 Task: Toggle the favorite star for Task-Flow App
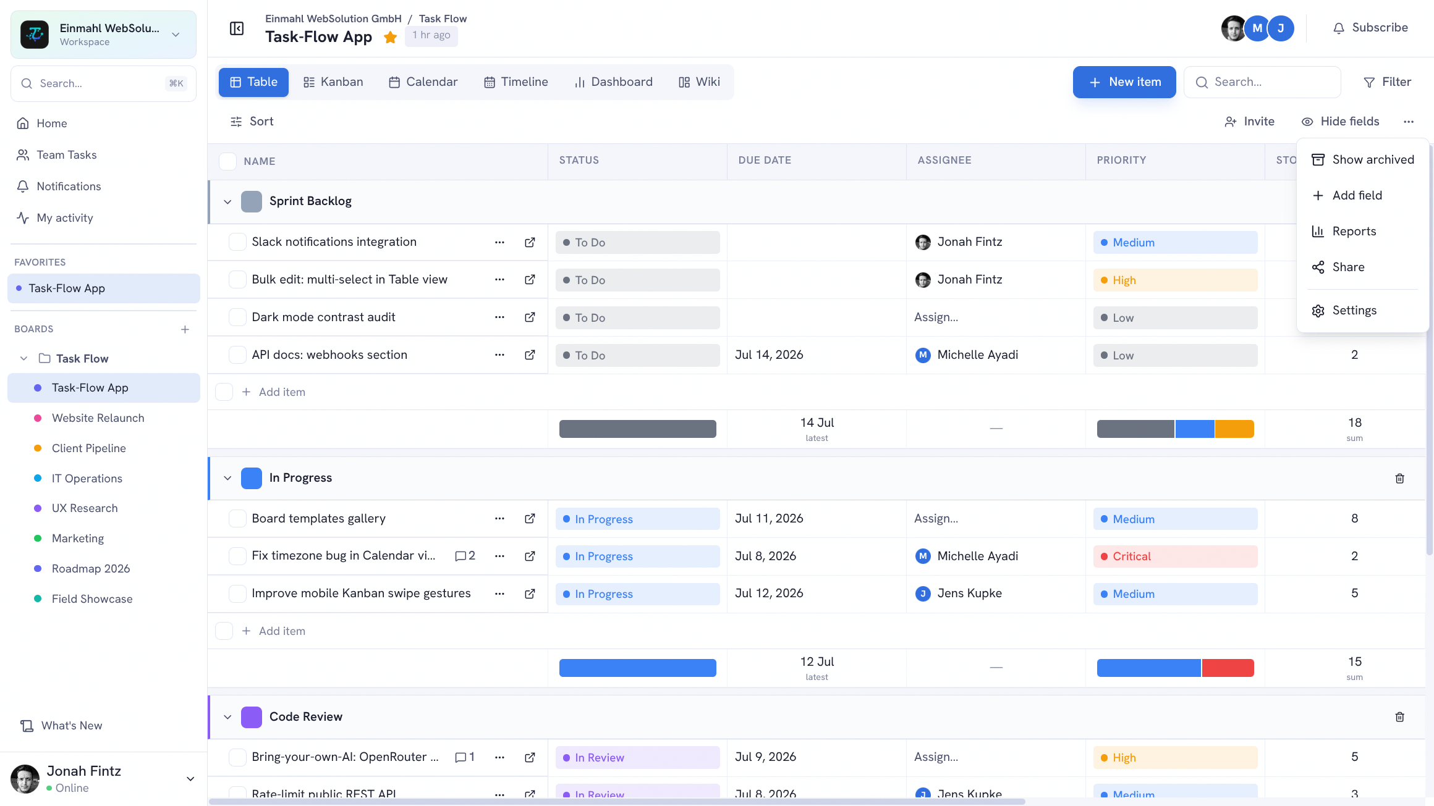tap(390, 37)
